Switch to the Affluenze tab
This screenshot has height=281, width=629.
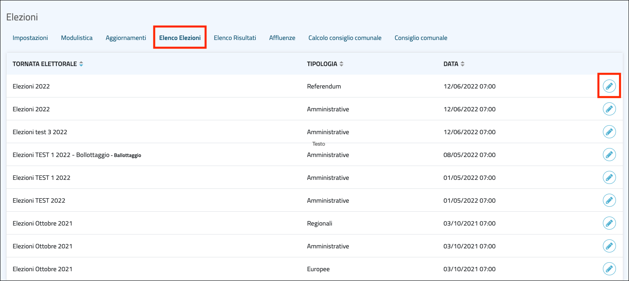282,38
